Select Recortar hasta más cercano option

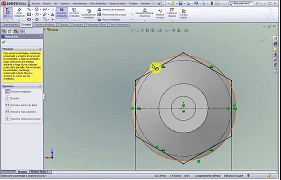tap(23, 118)
